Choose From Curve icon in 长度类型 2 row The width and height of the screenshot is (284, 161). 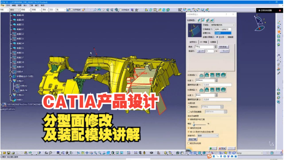(x=201, y=90)
